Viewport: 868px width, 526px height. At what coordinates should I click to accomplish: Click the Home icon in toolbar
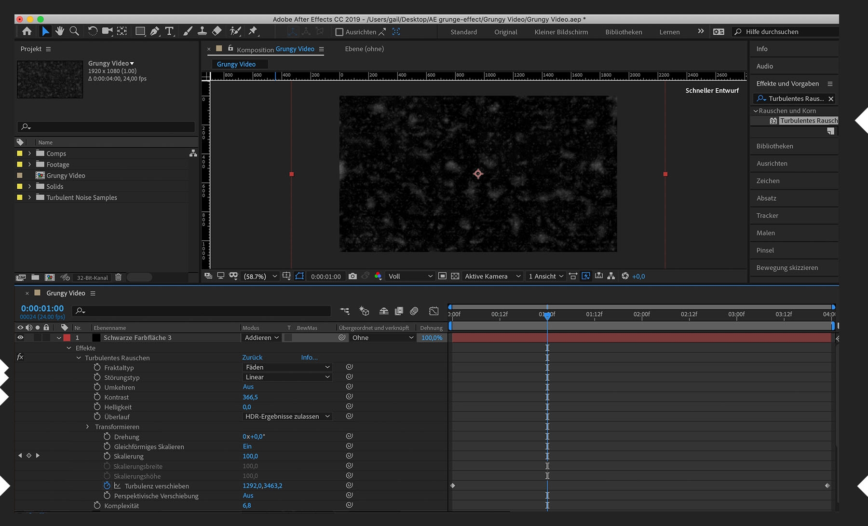(27, 31)
